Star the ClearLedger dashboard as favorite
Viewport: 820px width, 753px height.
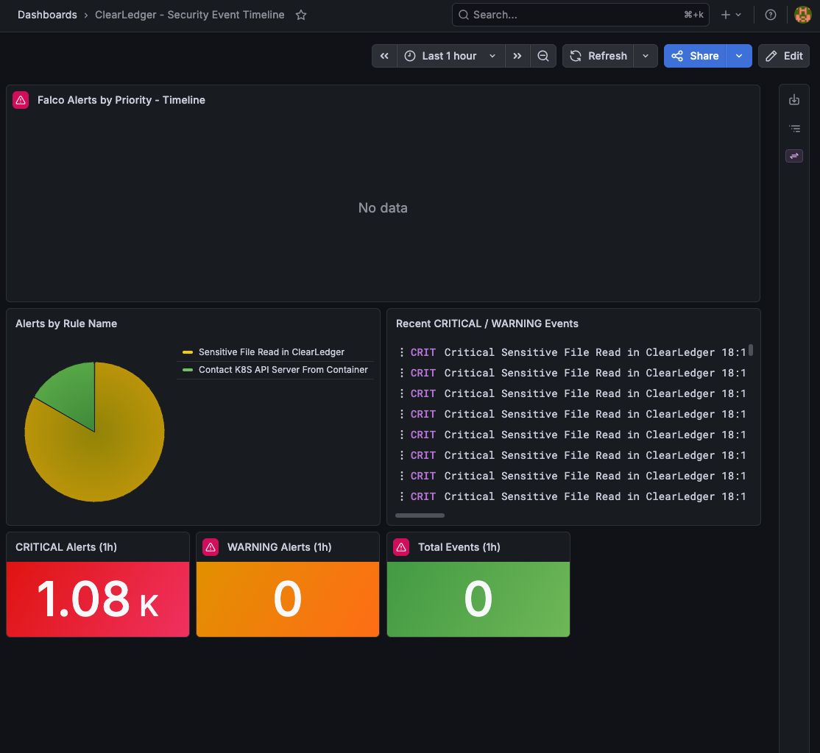point(301,15)
